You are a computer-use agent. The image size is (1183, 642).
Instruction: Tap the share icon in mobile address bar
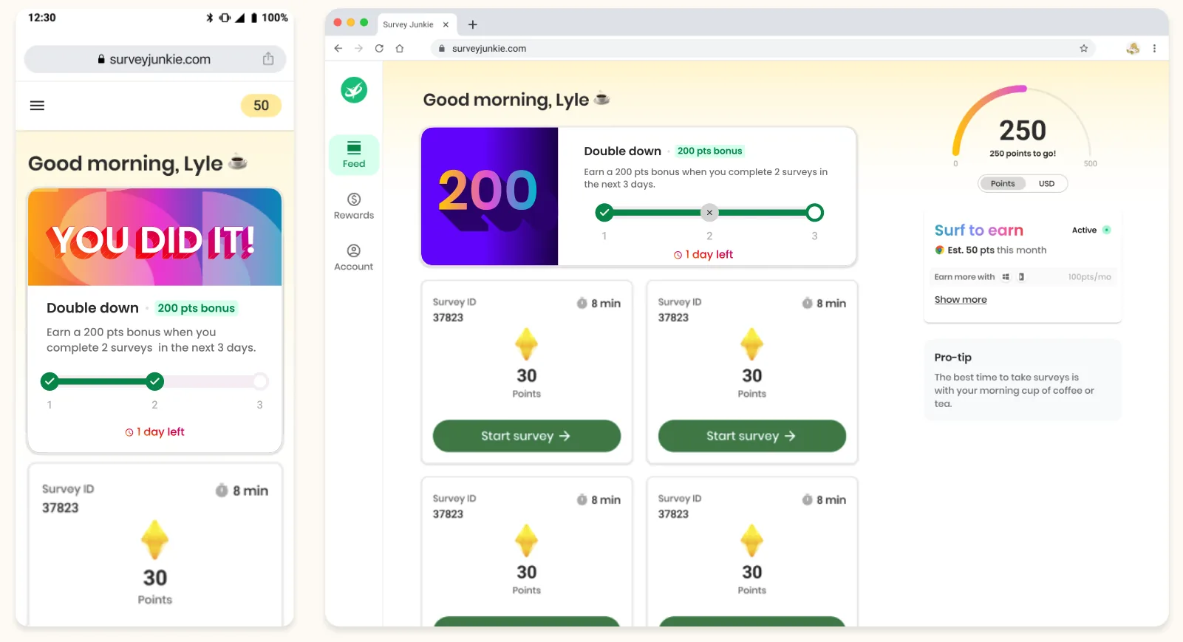(268, 59)
